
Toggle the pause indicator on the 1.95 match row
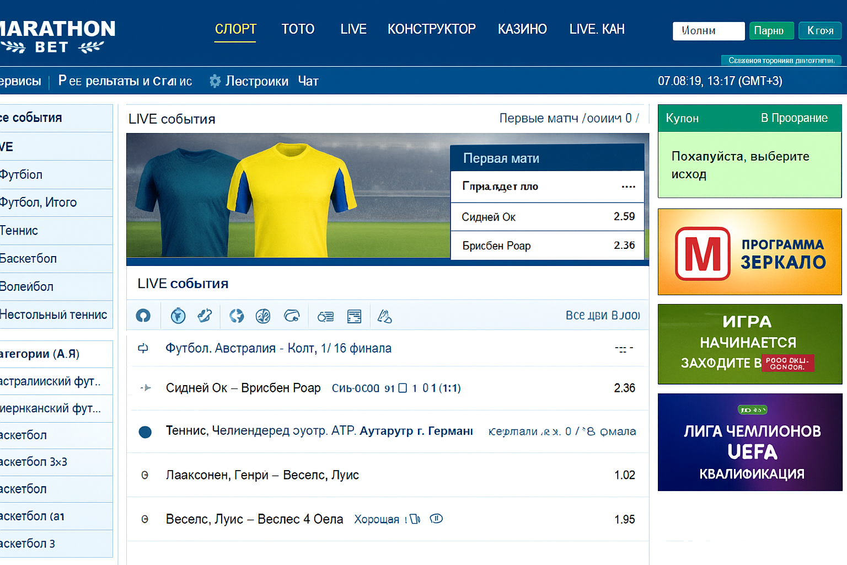pos(436,519)
